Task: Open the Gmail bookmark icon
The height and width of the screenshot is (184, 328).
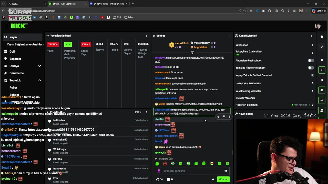Action: (53, 17)
